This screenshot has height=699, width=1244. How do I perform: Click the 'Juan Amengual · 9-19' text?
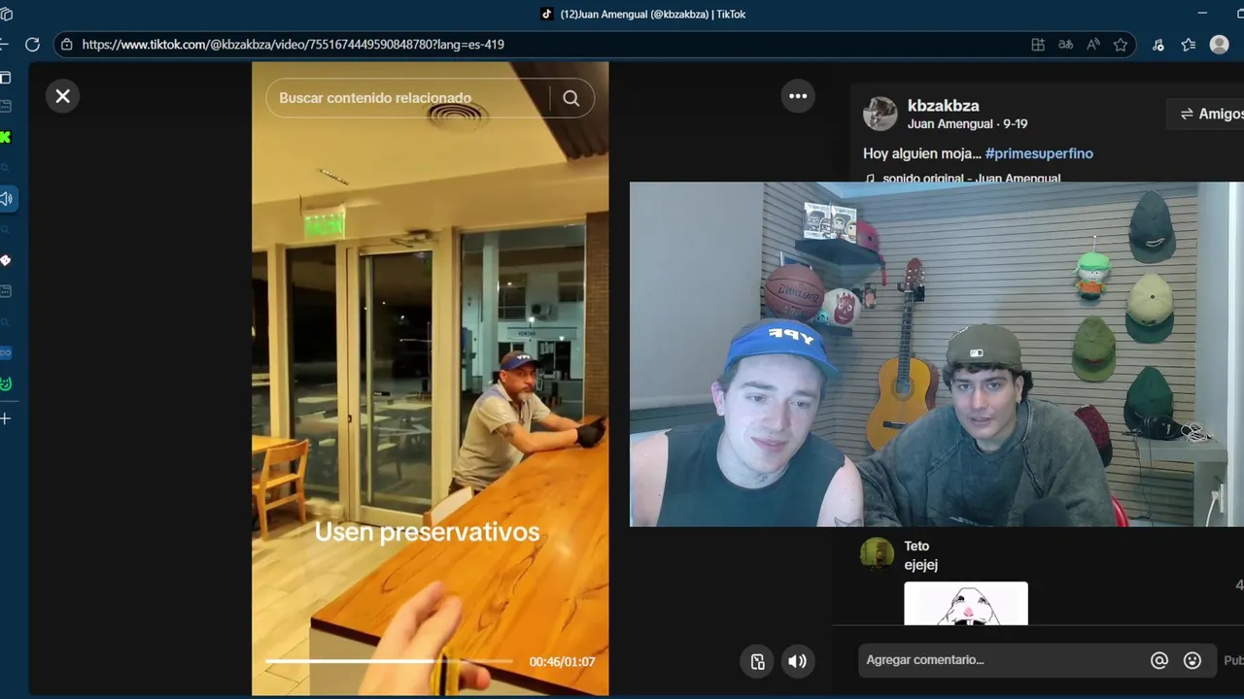967,124
